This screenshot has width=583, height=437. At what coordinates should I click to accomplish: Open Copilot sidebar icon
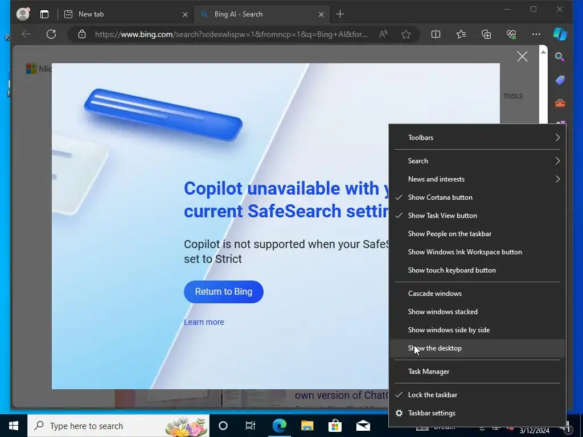[560, 34]
